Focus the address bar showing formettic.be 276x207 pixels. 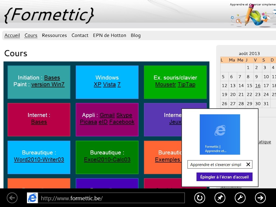111,198
